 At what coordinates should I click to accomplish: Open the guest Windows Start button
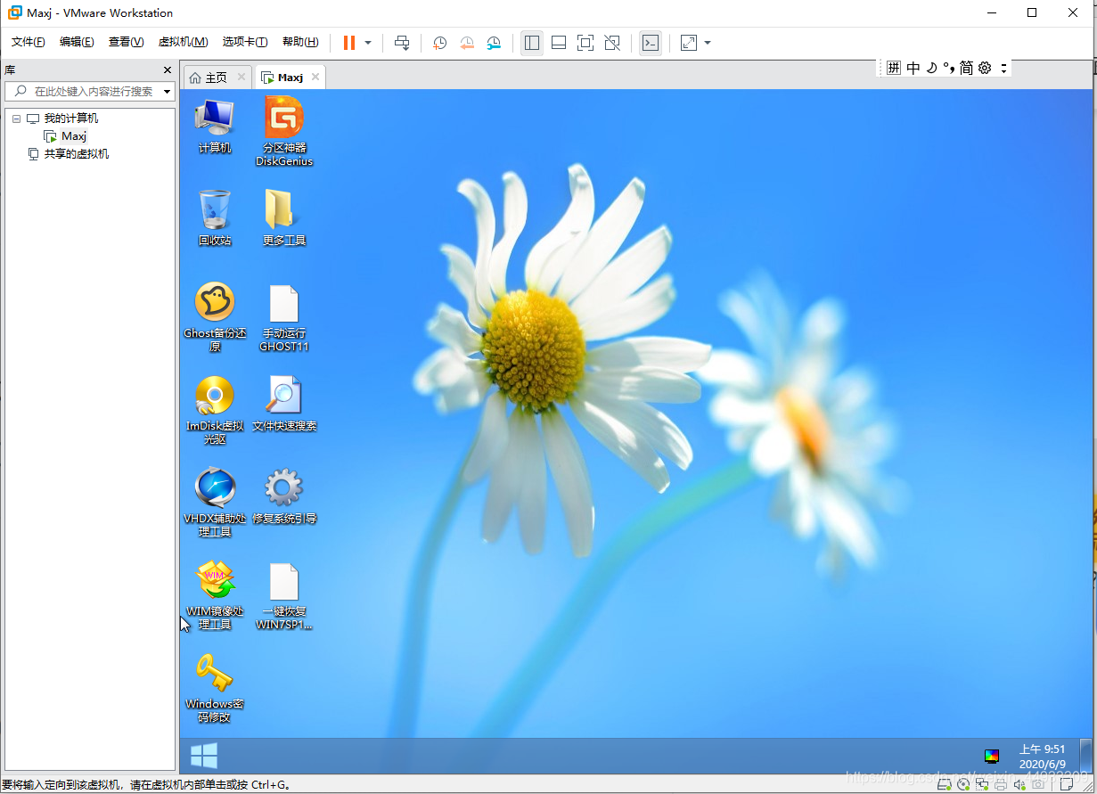point(204,756)
